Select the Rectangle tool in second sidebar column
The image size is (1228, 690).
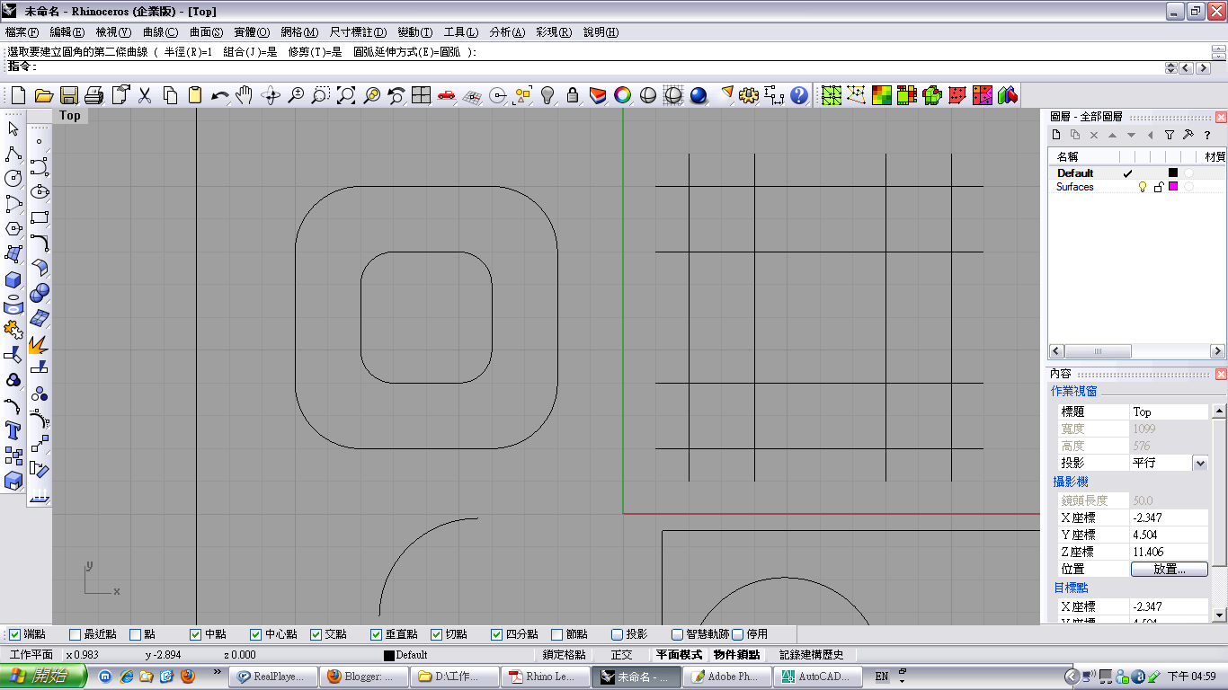click(x=39, y=218)
